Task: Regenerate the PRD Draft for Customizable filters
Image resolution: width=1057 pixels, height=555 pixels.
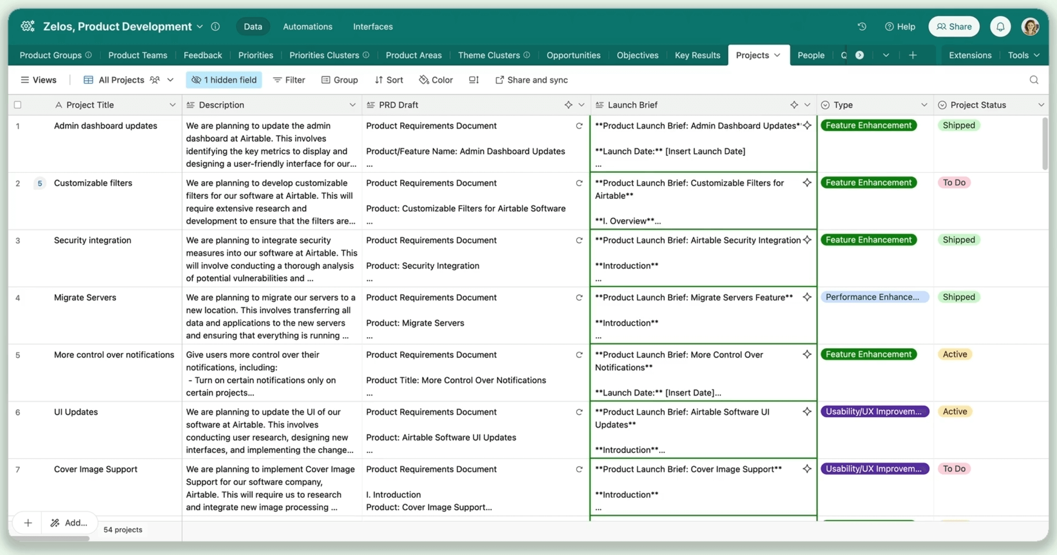Action: pyautogui.click(x=579, y=183)
